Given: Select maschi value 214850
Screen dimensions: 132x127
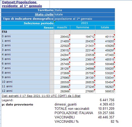Looking at the screenshot, I should 62,41.
